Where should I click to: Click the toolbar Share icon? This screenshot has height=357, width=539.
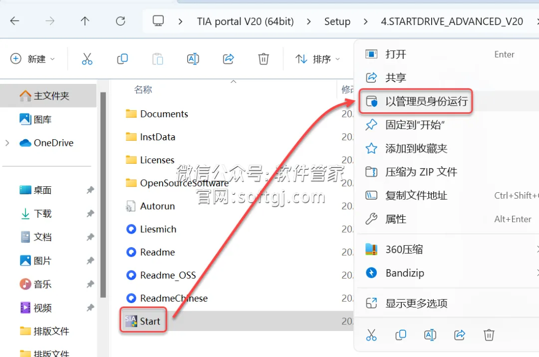click(x=228, y=59)
